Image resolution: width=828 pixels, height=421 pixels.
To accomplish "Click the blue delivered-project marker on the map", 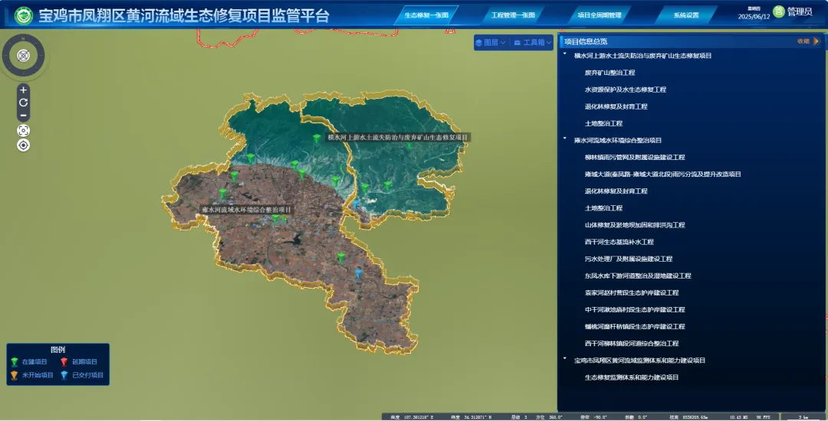I will pyautogui.click(x=358, y=271).
